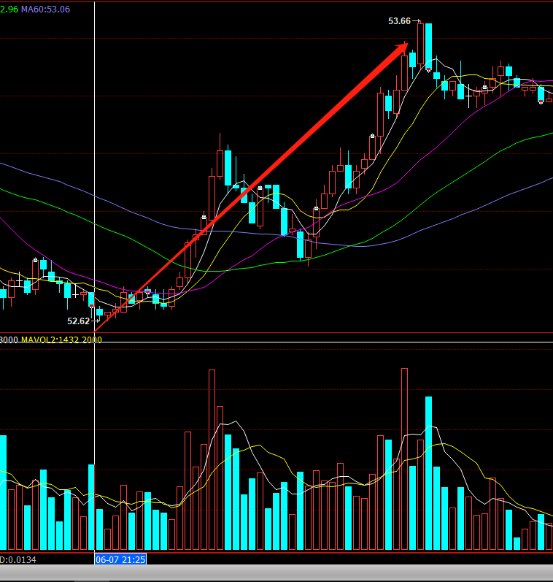Click the cyan volume bar at the crosshair
The height and width of the screenshot is (582, 553).
tap(91, 506)
